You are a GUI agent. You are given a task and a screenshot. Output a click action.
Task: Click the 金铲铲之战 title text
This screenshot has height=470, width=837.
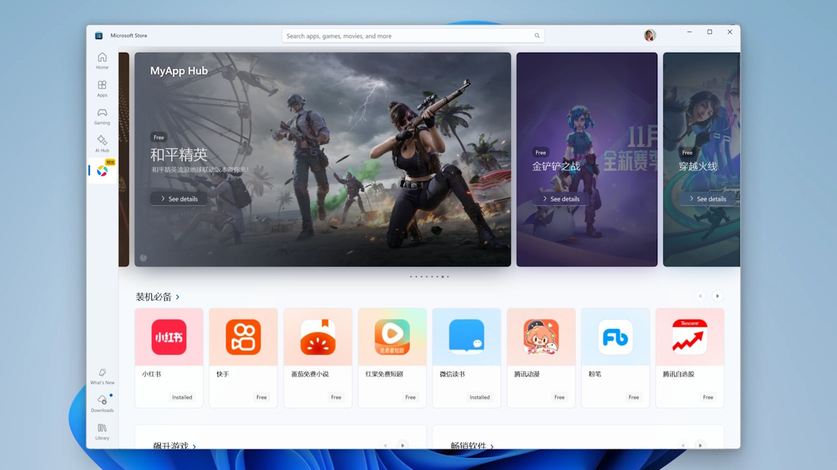556,167
